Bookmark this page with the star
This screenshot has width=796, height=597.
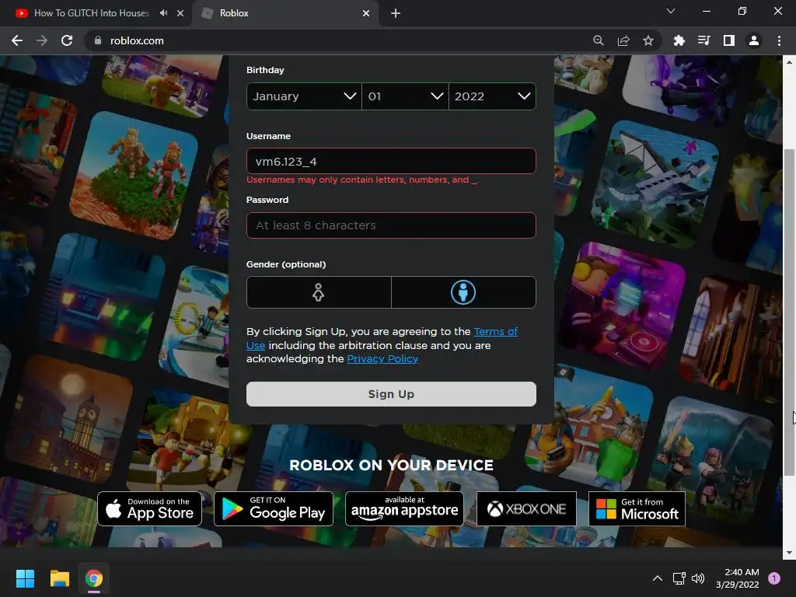click(x=648, y=40)
